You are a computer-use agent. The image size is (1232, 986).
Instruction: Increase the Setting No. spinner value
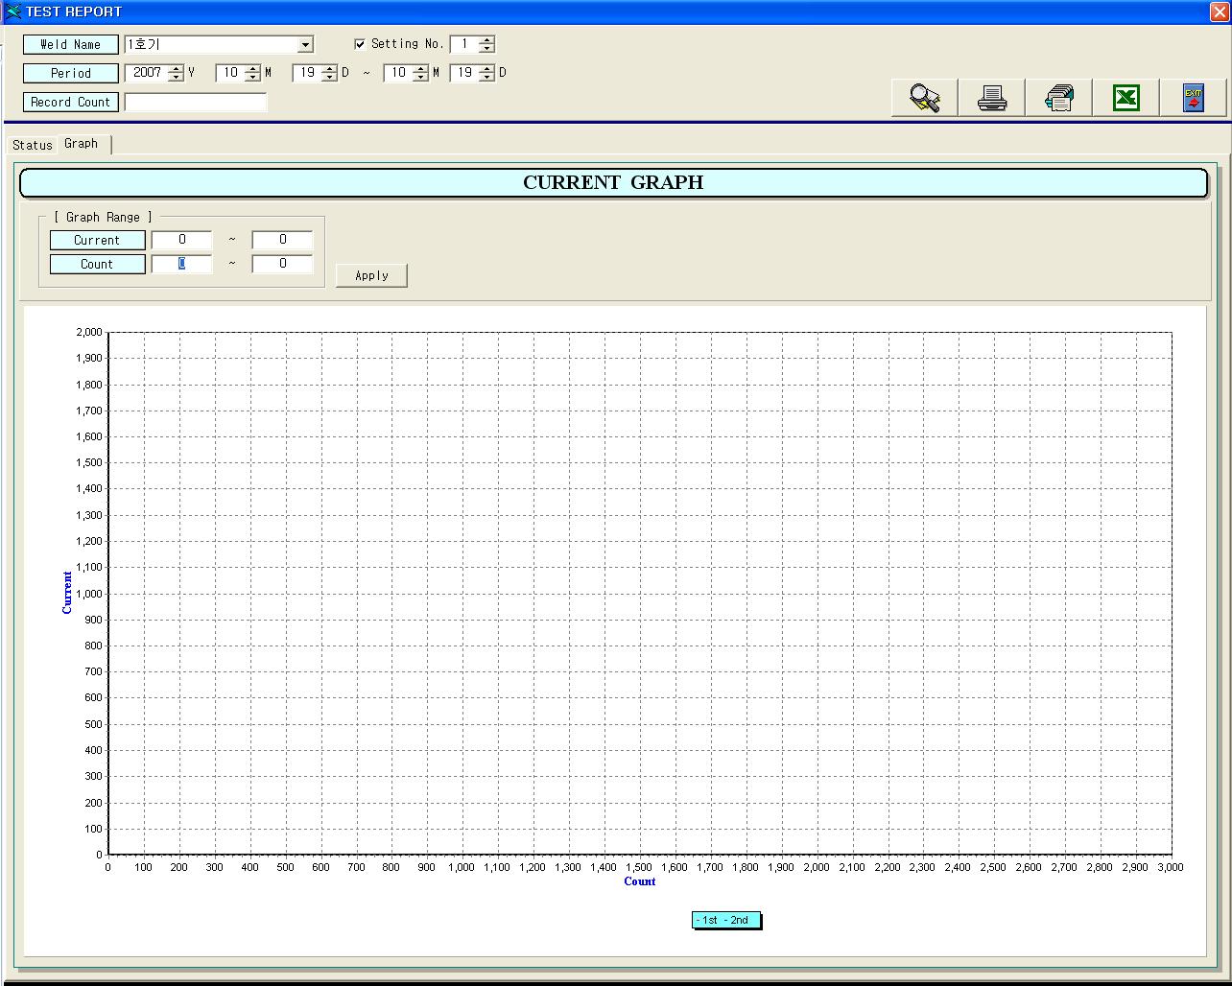[x=486, y=40]
